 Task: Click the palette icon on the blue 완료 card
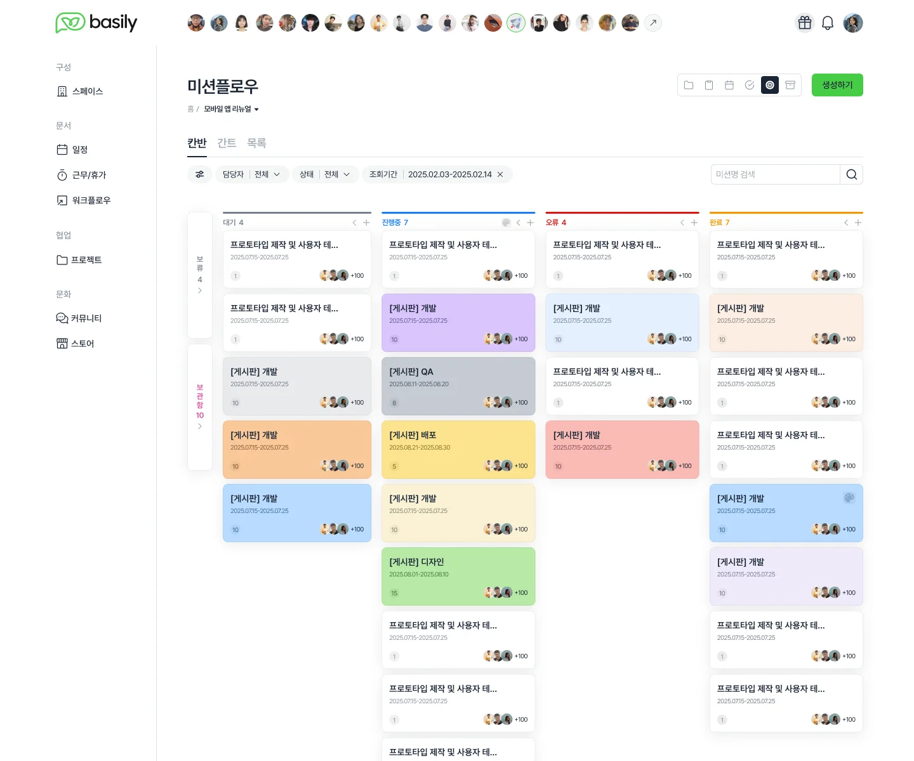849,498
